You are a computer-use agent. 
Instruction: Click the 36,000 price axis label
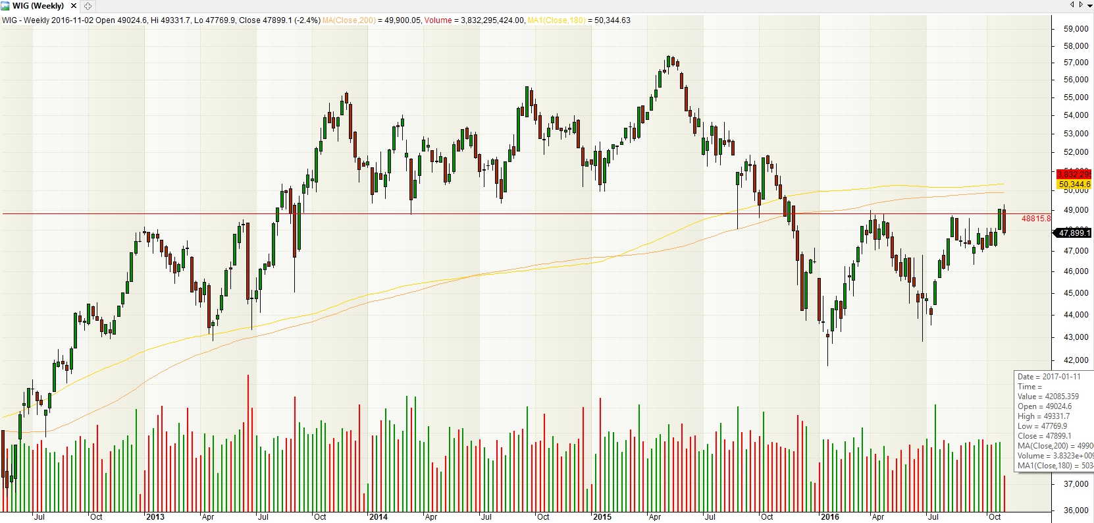[1076, 510]
